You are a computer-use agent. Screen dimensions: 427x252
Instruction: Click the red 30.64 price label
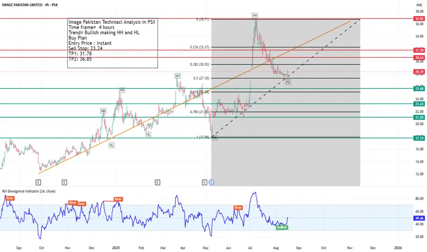coord(419,57)
